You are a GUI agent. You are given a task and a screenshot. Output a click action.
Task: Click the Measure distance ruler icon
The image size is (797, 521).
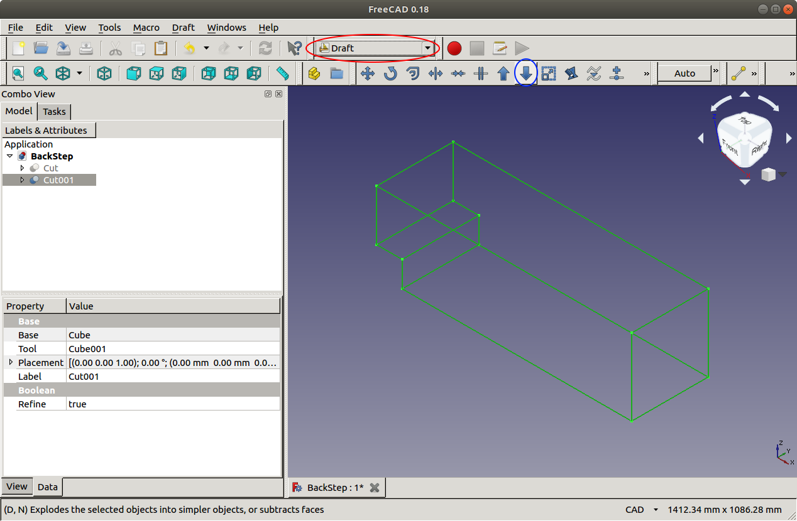tap(283, 73)
